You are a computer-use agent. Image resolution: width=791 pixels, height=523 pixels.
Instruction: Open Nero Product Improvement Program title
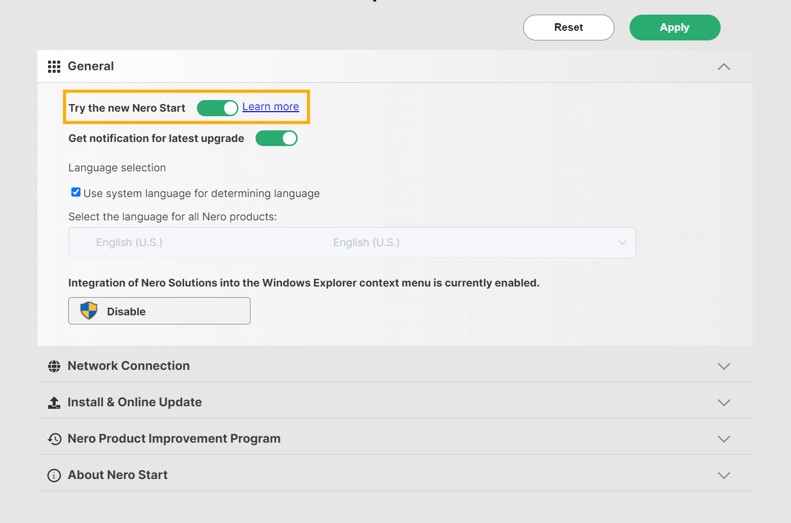coord(174,439)
